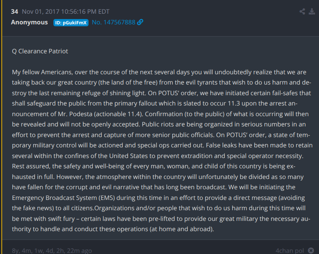
Task: Click the download post icon
Action: 312,11
